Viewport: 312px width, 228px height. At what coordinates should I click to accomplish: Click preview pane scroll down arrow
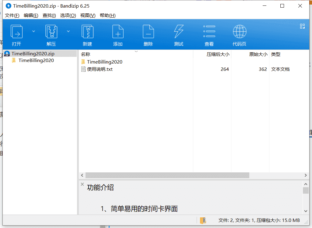[x=306, y=211]
